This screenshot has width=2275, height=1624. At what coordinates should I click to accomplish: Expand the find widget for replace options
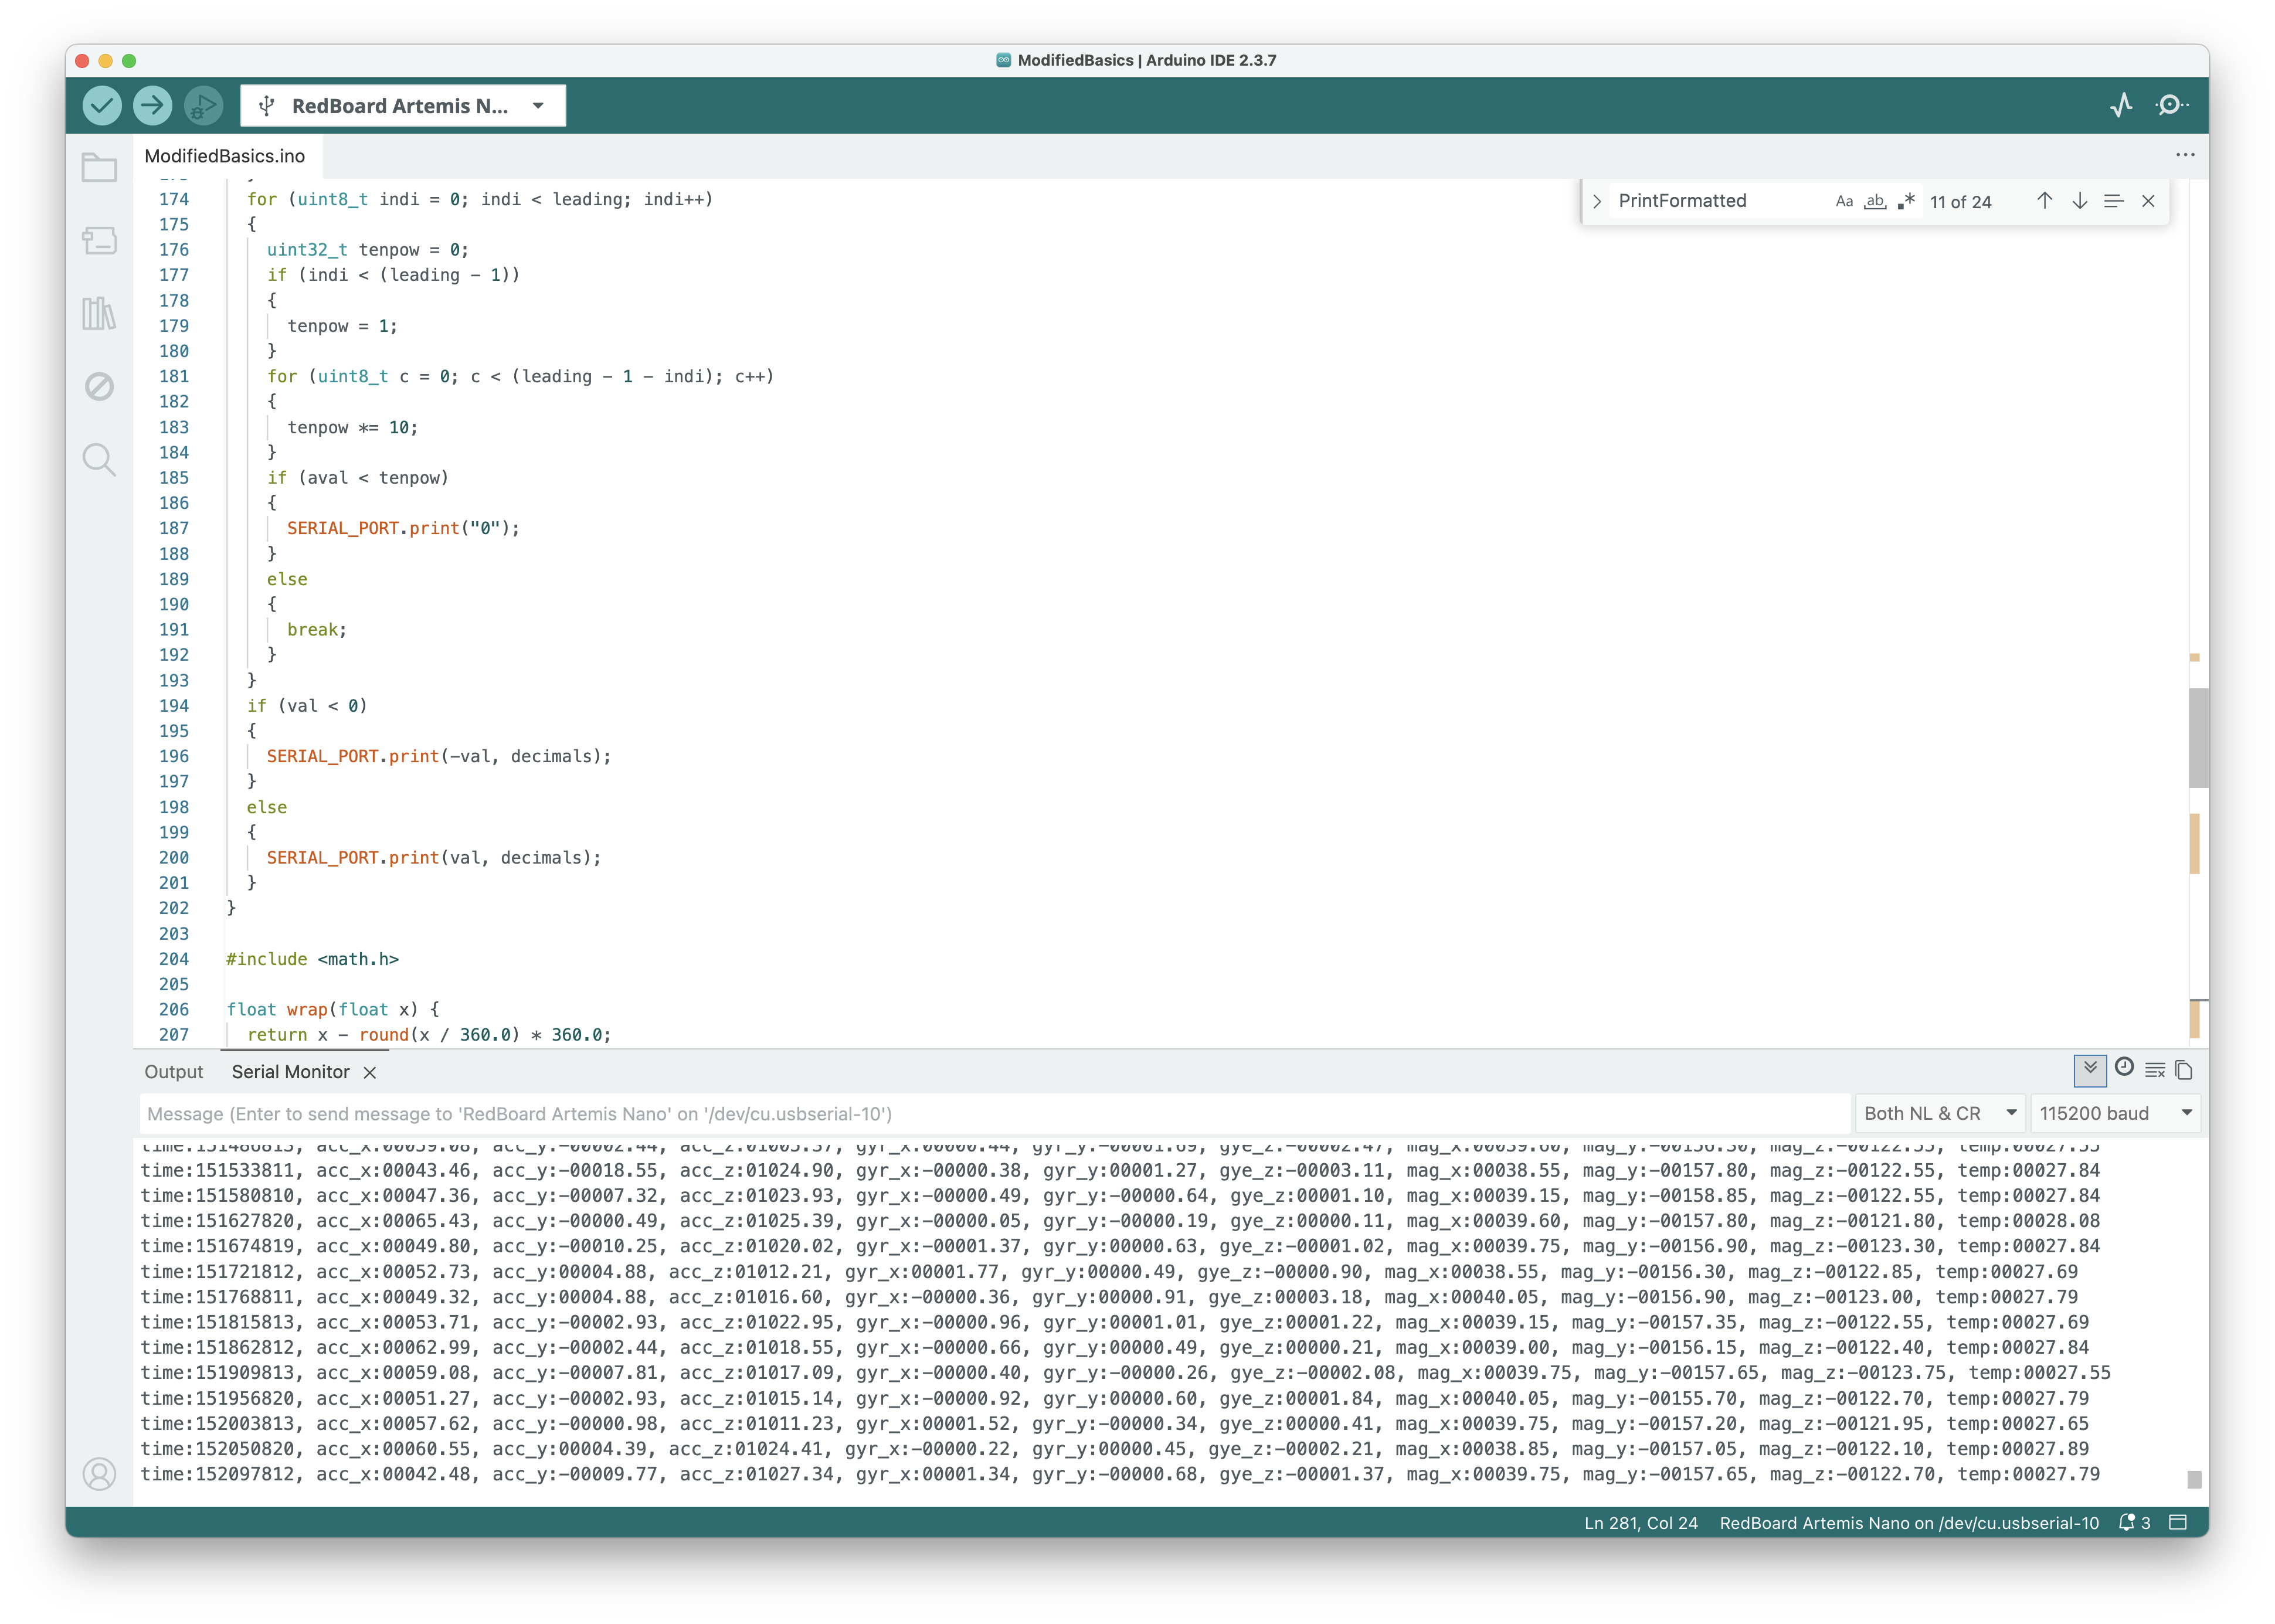[1597, 201]
